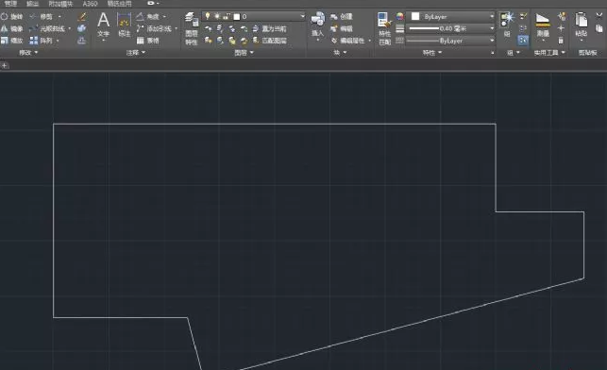The width and height of the screenshot is (607, 370).
Task: Select the Array (阵列) tool
Action: [41, 41]
